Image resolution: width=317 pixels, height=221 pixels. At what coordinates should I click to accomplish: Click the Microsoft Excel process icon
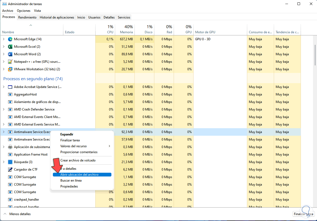click(10, 47)
